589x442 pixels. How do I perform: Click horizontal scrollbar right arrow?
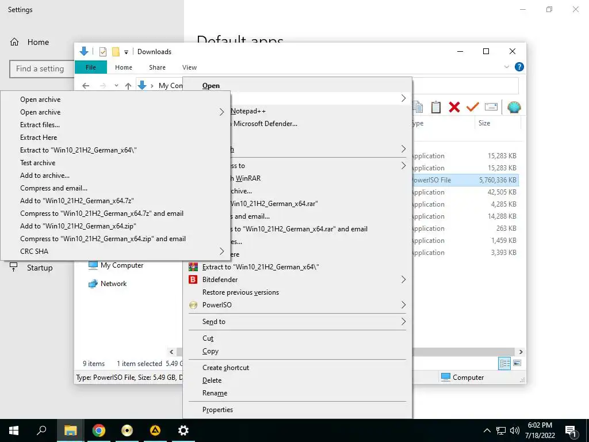[x=521, y=352]
